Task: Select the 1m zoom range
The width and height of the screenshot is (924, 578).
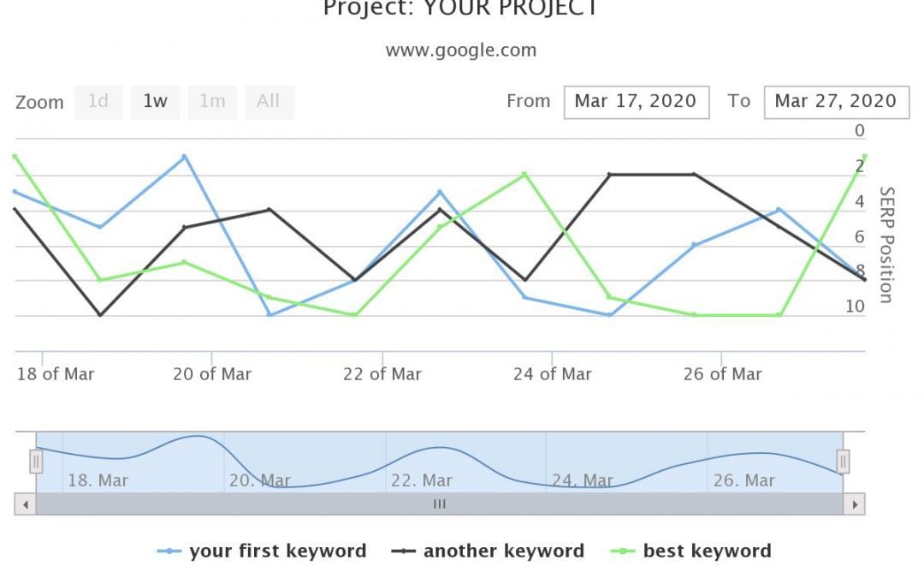Action: tap(212, 101)
